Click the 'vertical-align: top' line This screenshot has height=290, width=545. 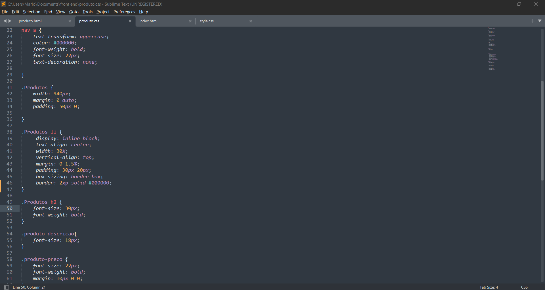tap(65, 158)
